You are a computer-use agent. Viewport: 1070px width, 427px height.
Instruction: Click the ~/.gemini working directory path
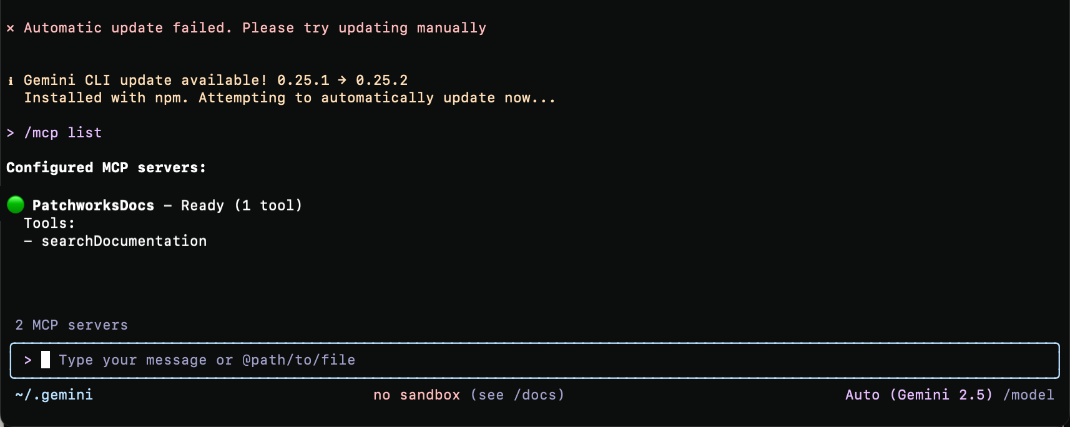pos(54,395)
